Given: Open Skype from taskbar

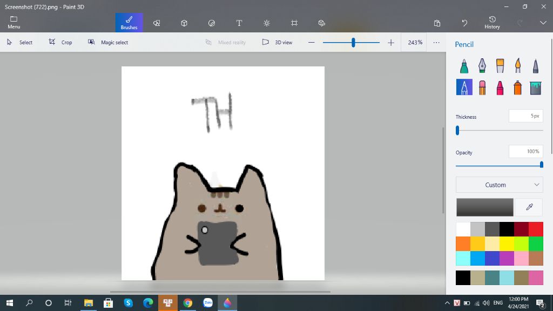Looking at the screenshot, I should pyautogui.click(x=128, y=303).
